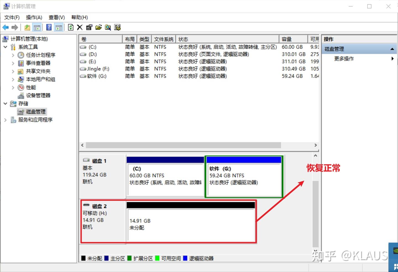This screenshot has height=272, width=398.
Task: Click 更多操作 in the actions pane
Action: pyautogui.click(x=344, y=58)
